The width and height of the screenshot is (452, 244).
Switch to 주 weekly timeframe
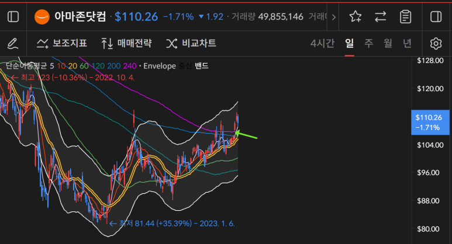click(x=369, y=43)
